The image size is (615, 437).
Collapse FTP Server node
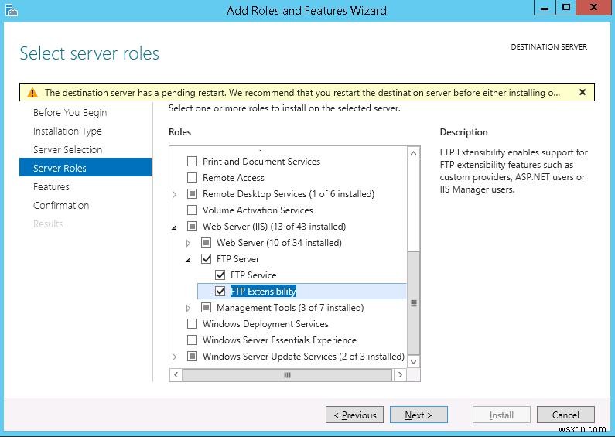(x=189, y=259)
